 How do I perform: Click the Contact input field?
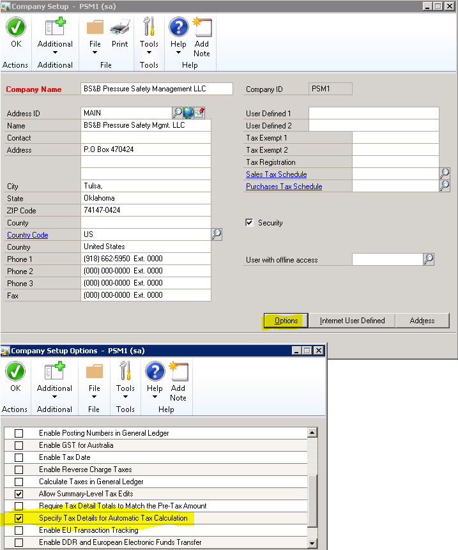pyautogui.click(x=146, y=137)
